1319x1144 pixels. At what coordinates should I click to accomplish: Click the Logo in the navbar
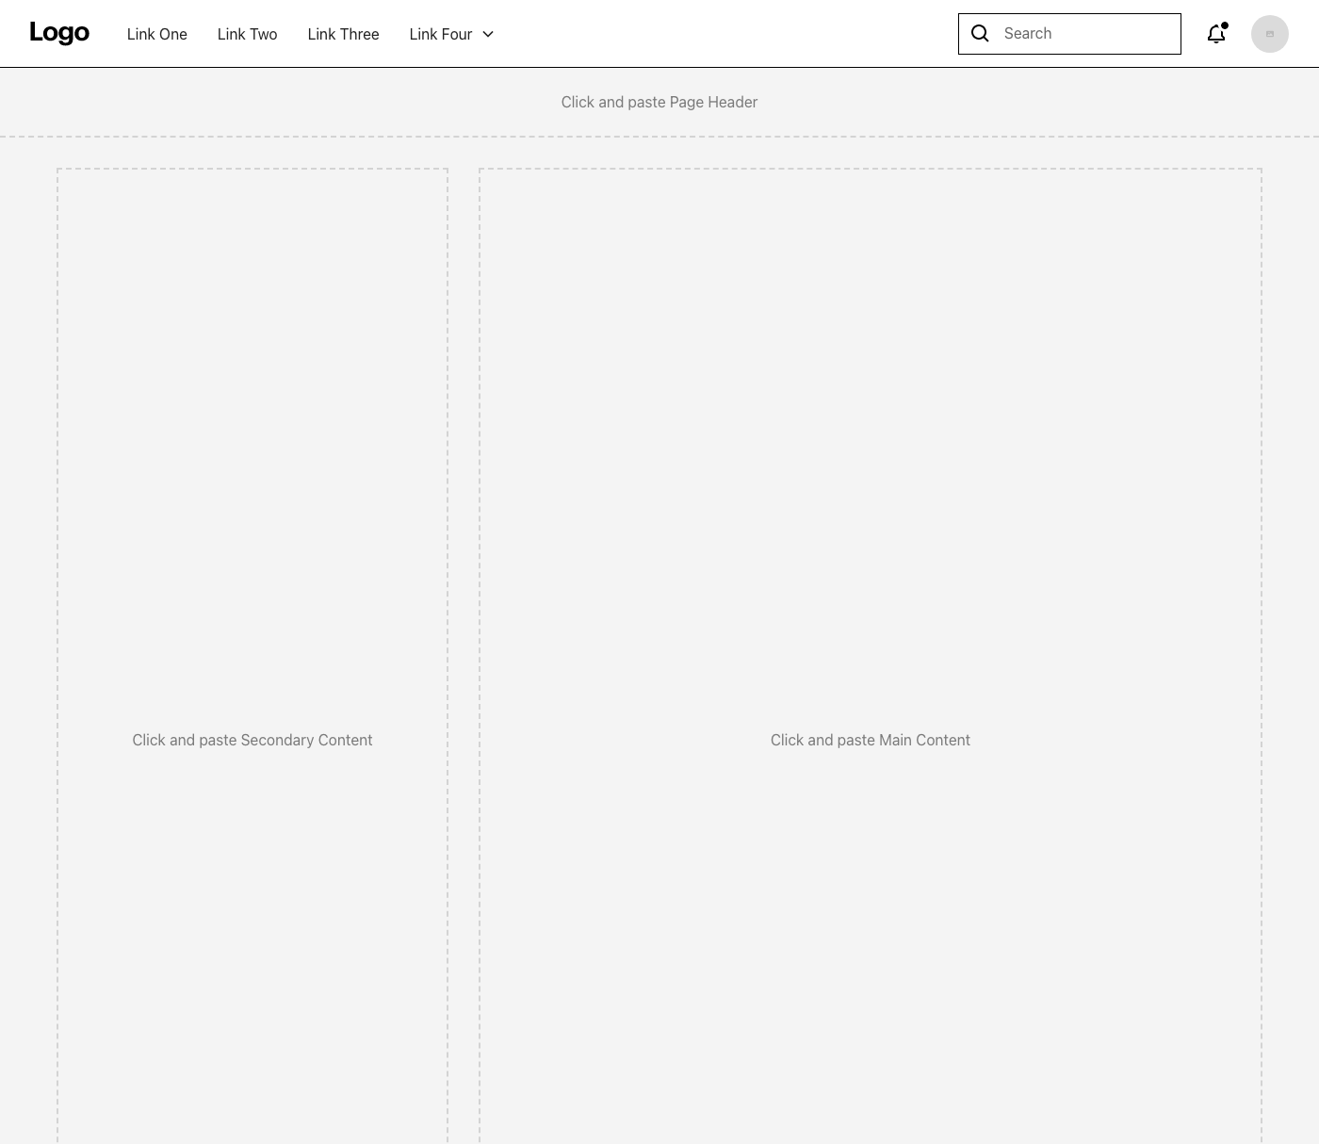pos(59,33)
